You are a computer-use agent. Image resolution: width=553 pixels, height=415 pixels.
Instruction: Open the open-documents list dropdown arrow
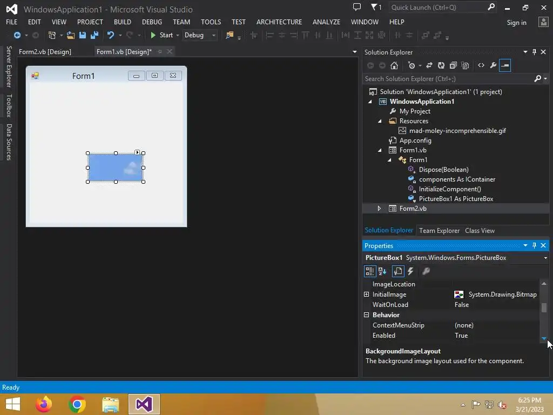354,52
